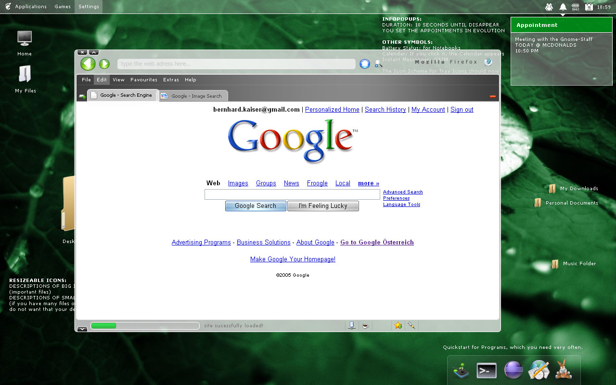Click the I'm Feeling Lucky button
The width and height of the screenshot is (616, 385).
323,206
